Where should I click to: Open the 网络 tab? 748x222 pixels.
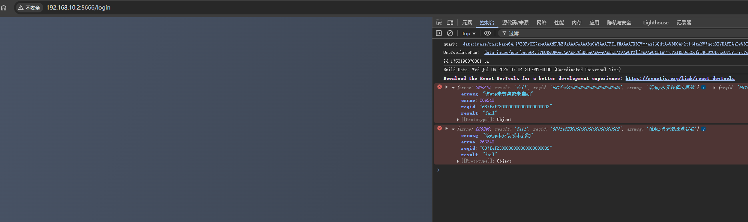[542, 23]
